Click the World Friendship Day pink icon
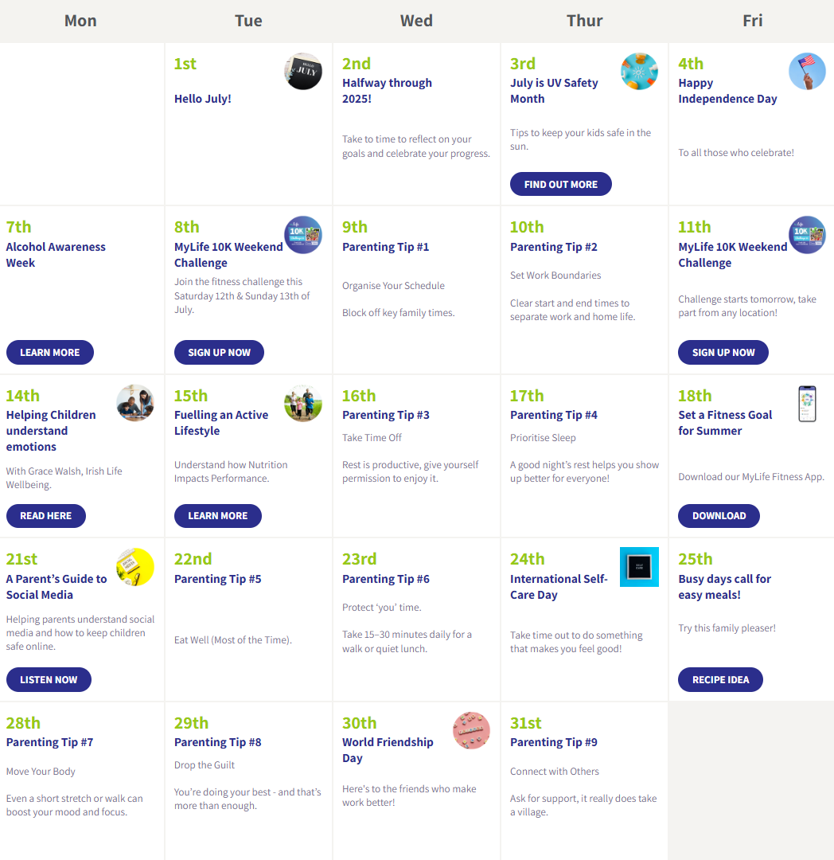The height and width of the screenshot is (860, 834). coord(471,730)
